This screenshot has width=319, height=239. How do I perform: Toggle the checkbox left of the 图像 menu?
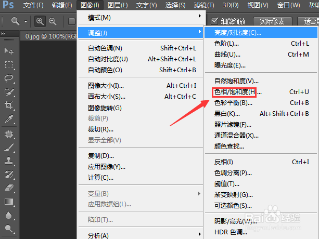coord(72,21)
